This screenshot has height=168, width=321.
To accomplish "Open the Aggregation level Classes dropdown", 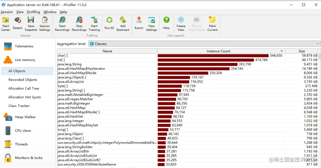I will click(204, 44).
